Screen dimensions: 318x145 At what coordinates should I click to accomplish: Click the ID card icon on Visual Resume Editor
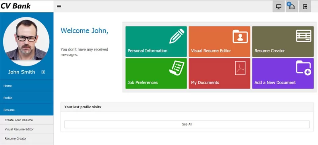tap(240, 36)
